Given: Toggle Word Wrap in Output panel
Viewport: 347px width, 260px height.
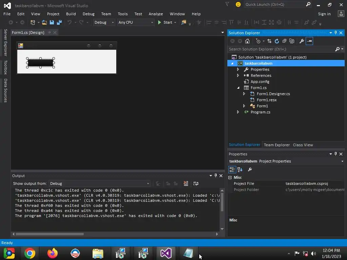Looking at the screenshot, I should (x=196, y=183).
